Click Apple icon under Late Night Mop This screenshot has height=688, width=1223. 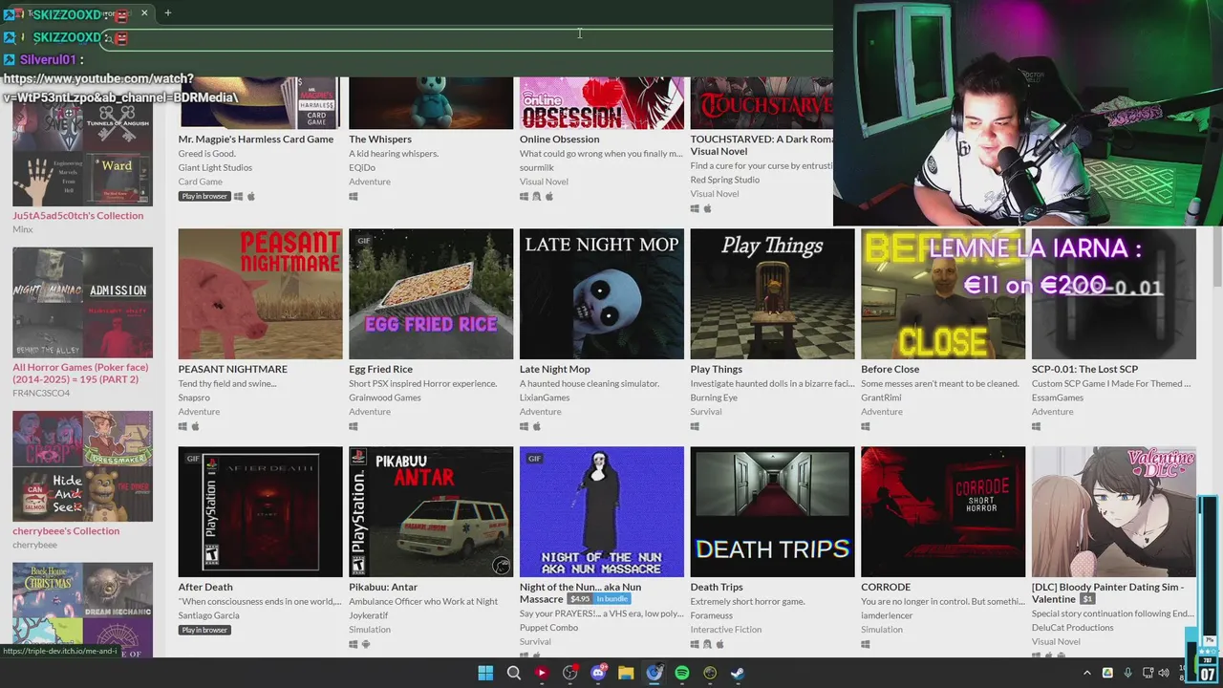click(537, 426)
